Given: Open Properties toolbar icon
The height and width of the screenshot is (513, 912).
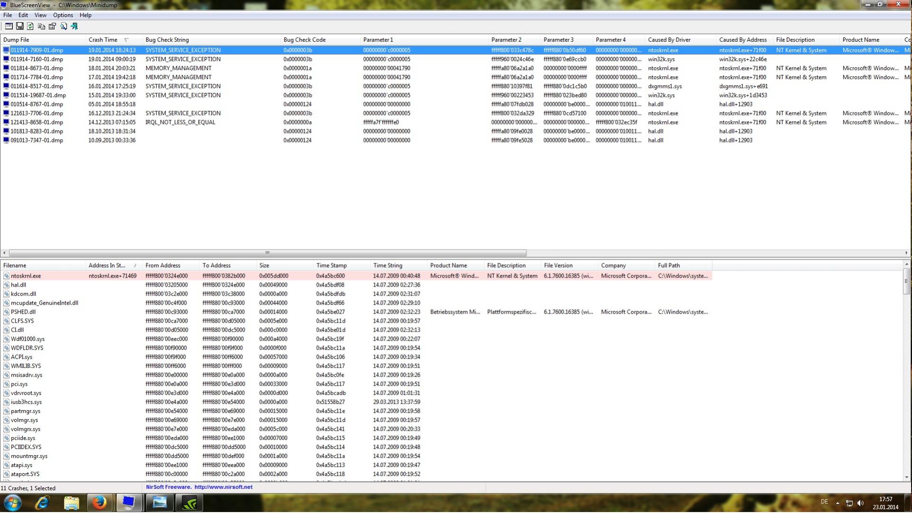Looking at the screenshot, I should coord(52,27).
